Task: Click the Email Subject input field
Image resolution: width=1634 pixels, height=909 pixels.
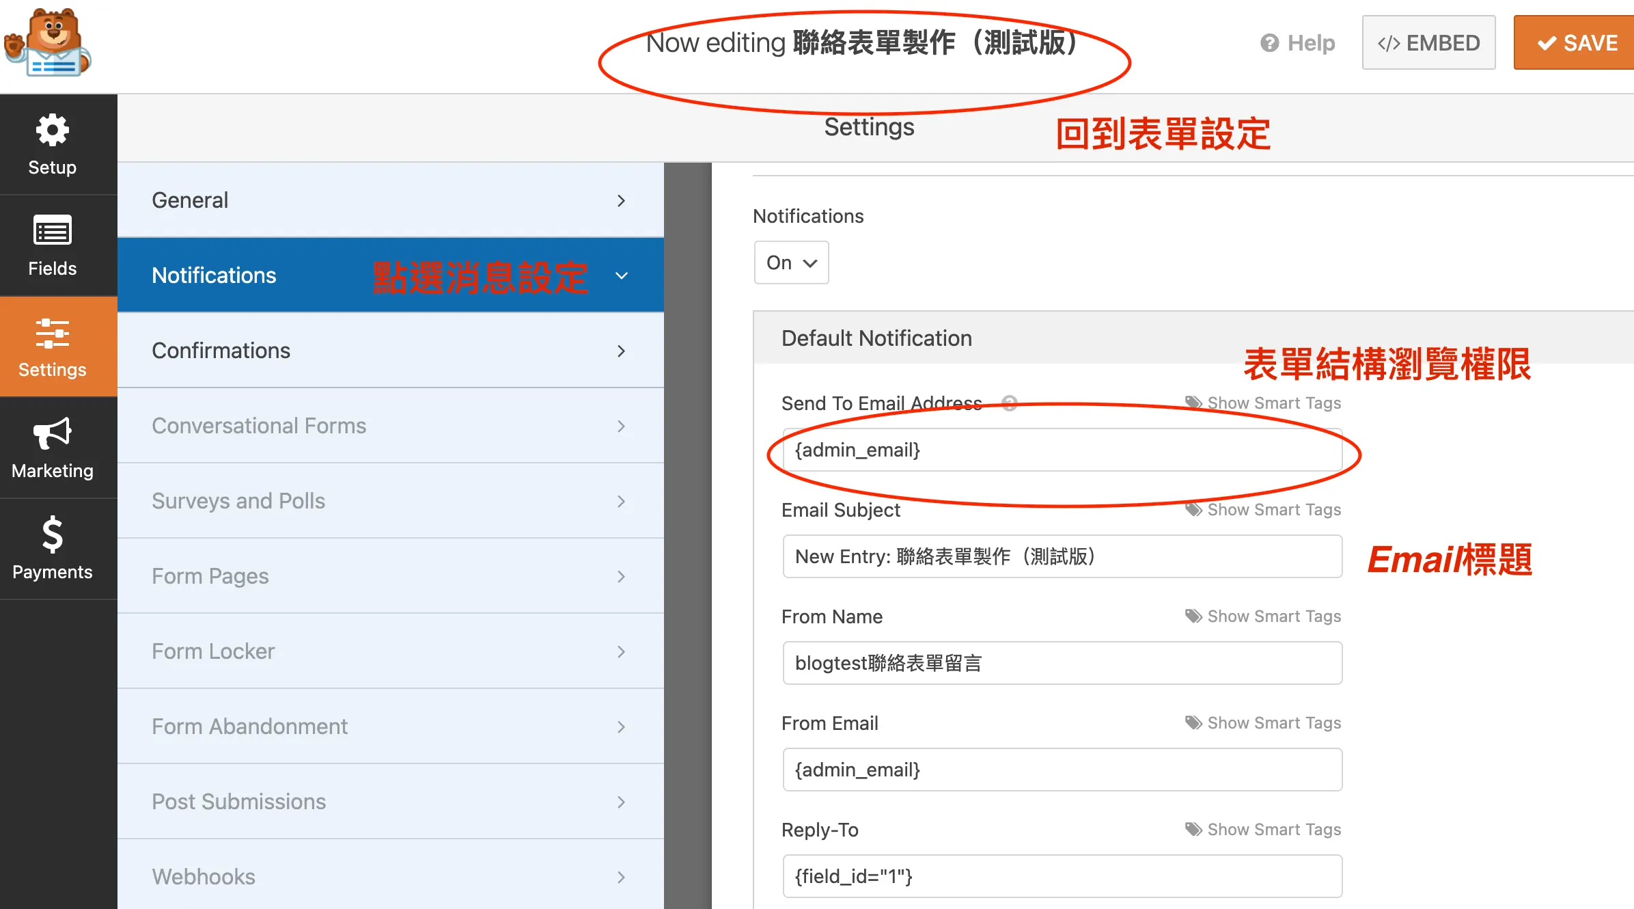Action: tap(1062, 556)
